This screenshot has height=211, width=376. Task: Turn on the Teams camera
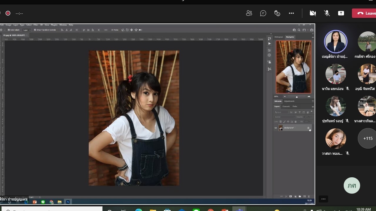(313, 13)
